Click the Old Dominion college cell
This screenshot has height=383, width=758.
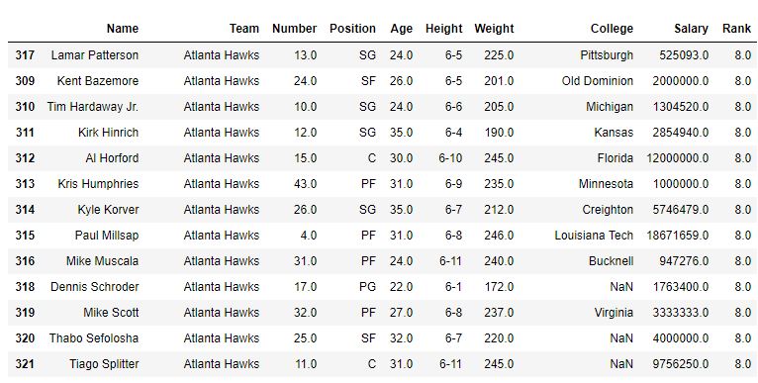click(x=598, y=81)
